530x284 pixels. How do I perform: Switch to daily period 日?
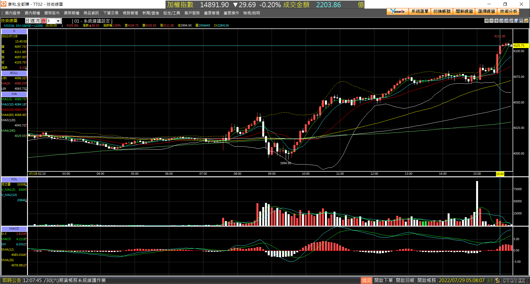click(27, 21)
